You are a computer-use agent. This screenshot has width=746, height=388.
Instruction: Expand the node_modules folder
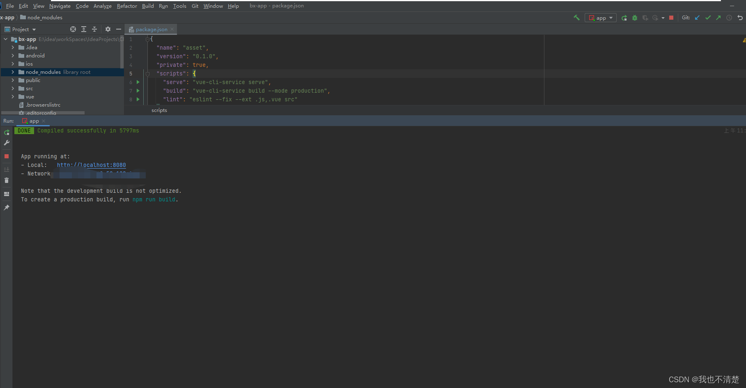coord(13,72)
